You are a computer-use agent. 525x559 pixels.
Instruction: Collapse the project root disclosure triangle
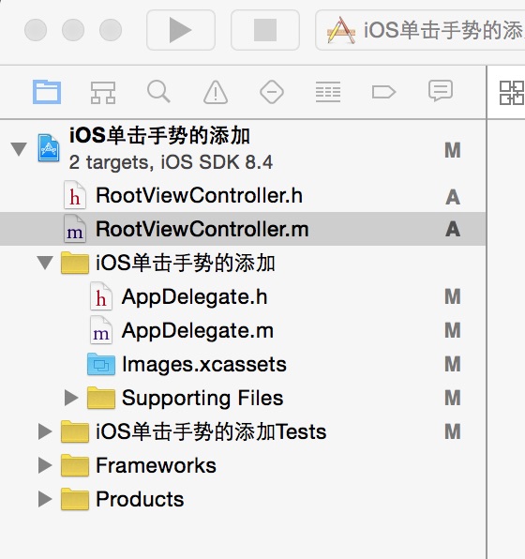tap(19, 149)
